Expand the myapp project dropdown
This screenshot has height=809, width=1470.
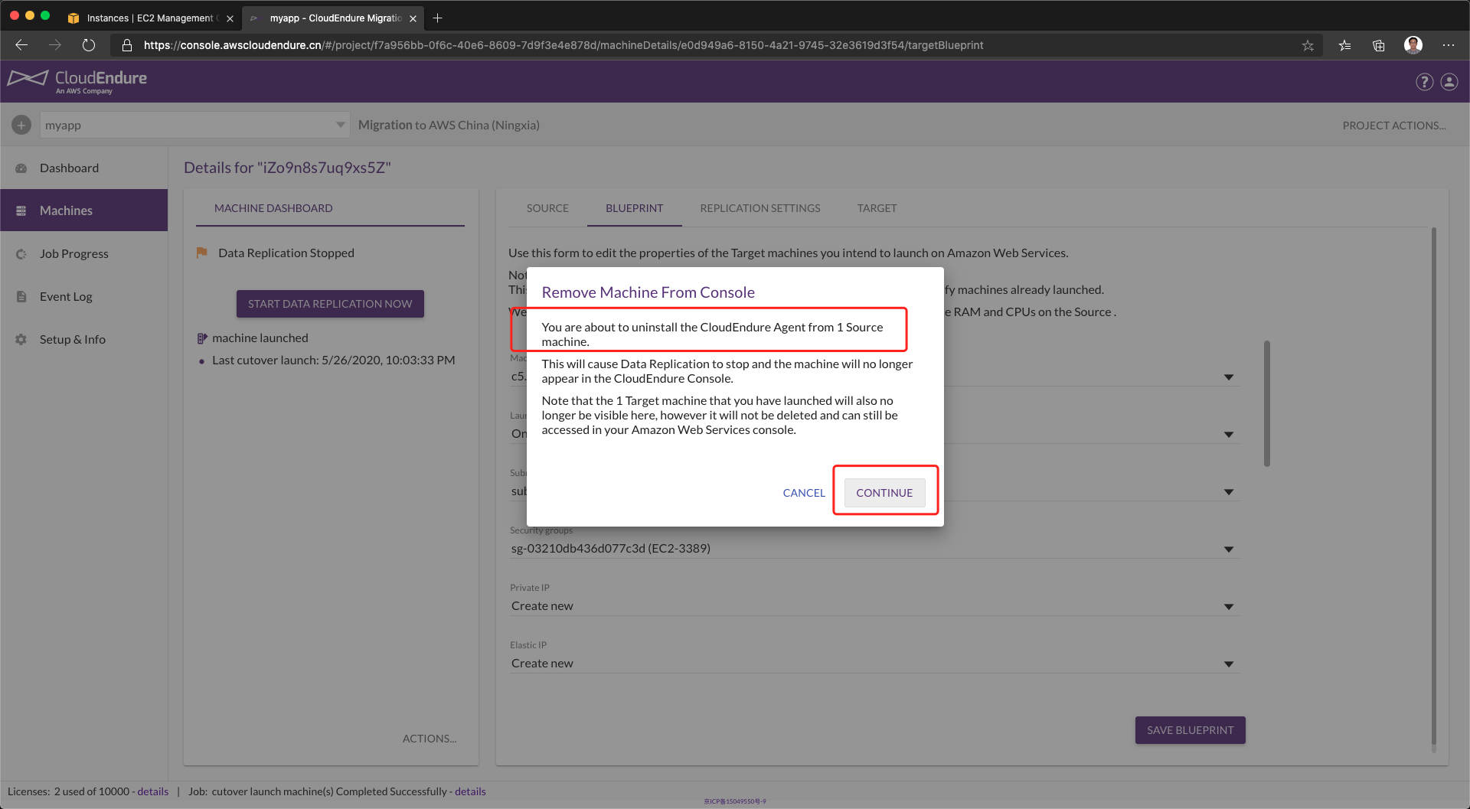pos(340,125)
